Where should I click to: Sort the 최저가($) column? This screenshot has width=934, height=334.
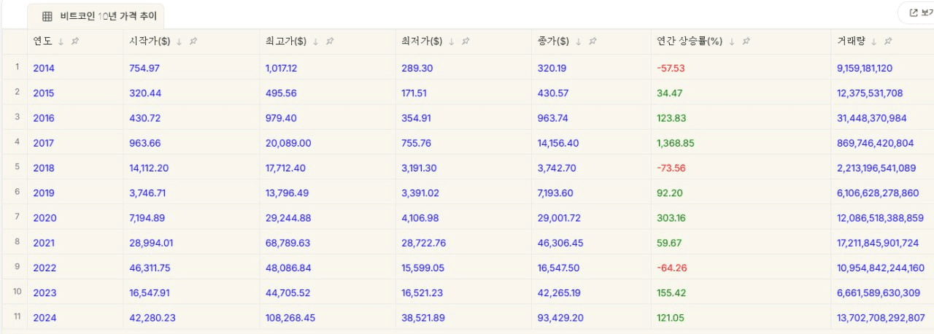(x=452, y=42)
